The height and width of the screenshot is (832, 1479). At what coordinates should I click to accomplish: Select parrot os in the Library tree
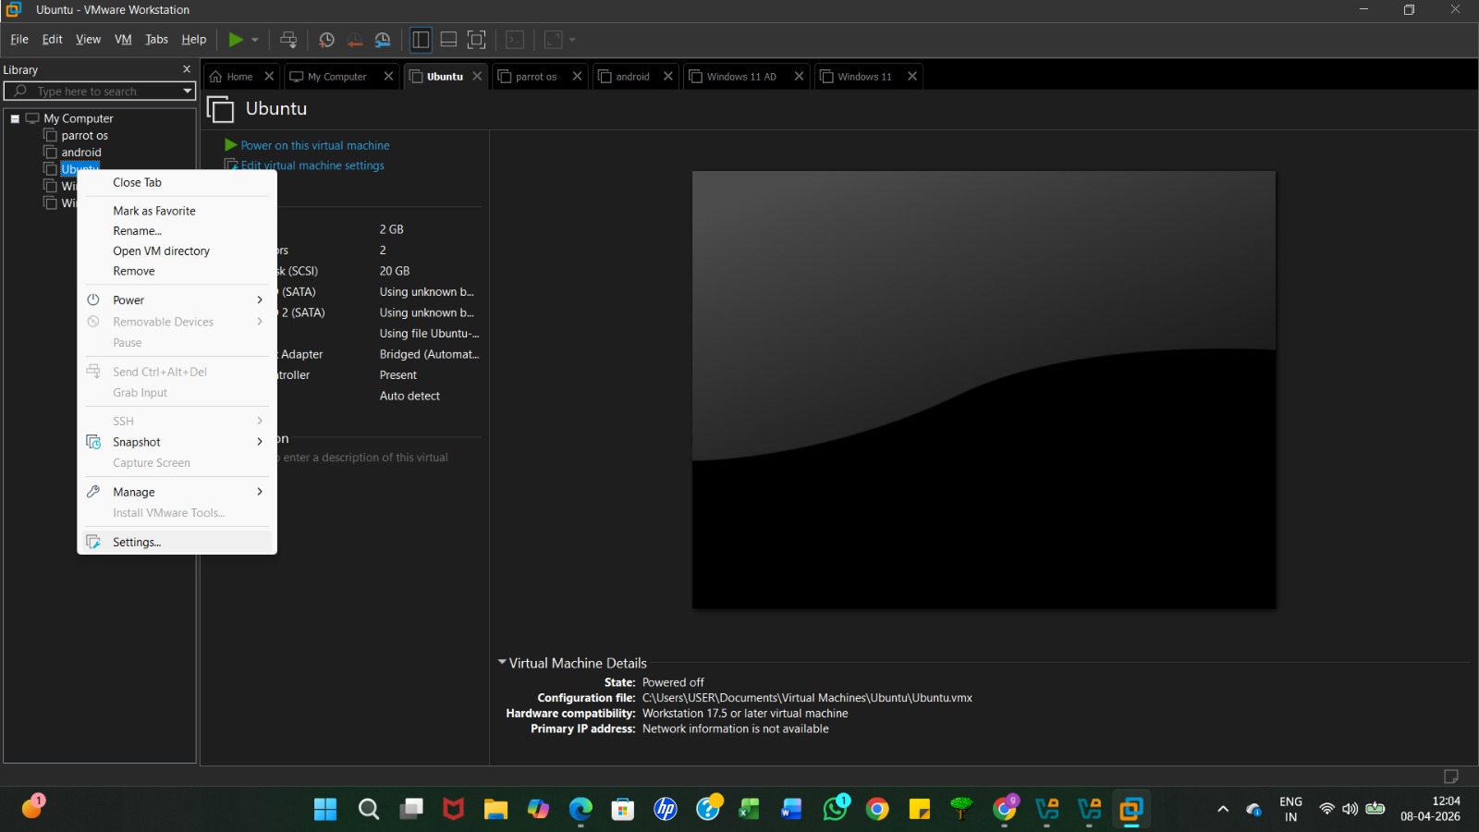click(84, 136)
